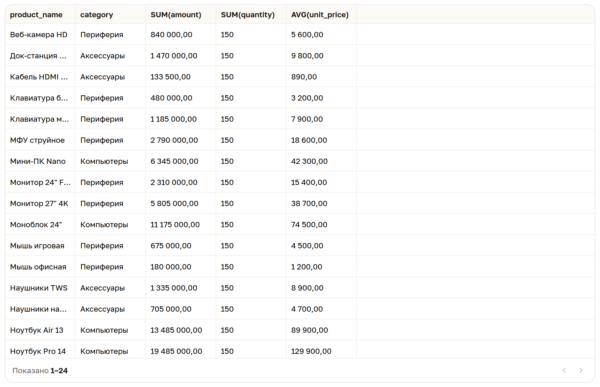Screen dimensions: 600x387
Task: Click the Моноблок 24" product cell
Action: [40, 224]
